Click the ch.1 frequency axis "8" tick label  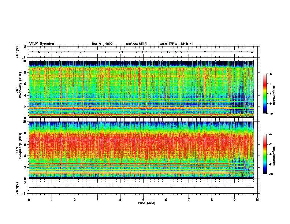tap(26, 72)
